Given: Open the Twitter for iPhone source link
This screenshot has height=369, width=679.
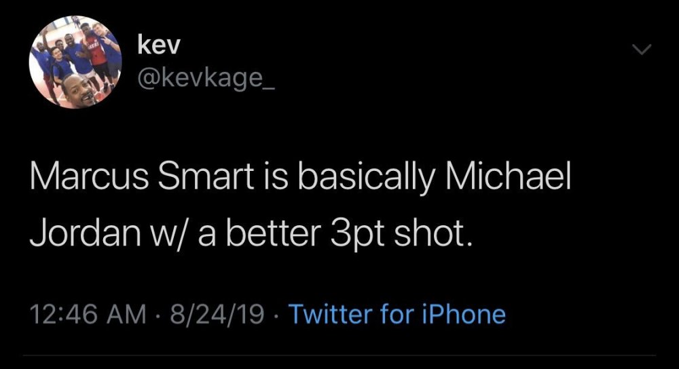Looking at the screenshot, I should (x=397, y=314).
